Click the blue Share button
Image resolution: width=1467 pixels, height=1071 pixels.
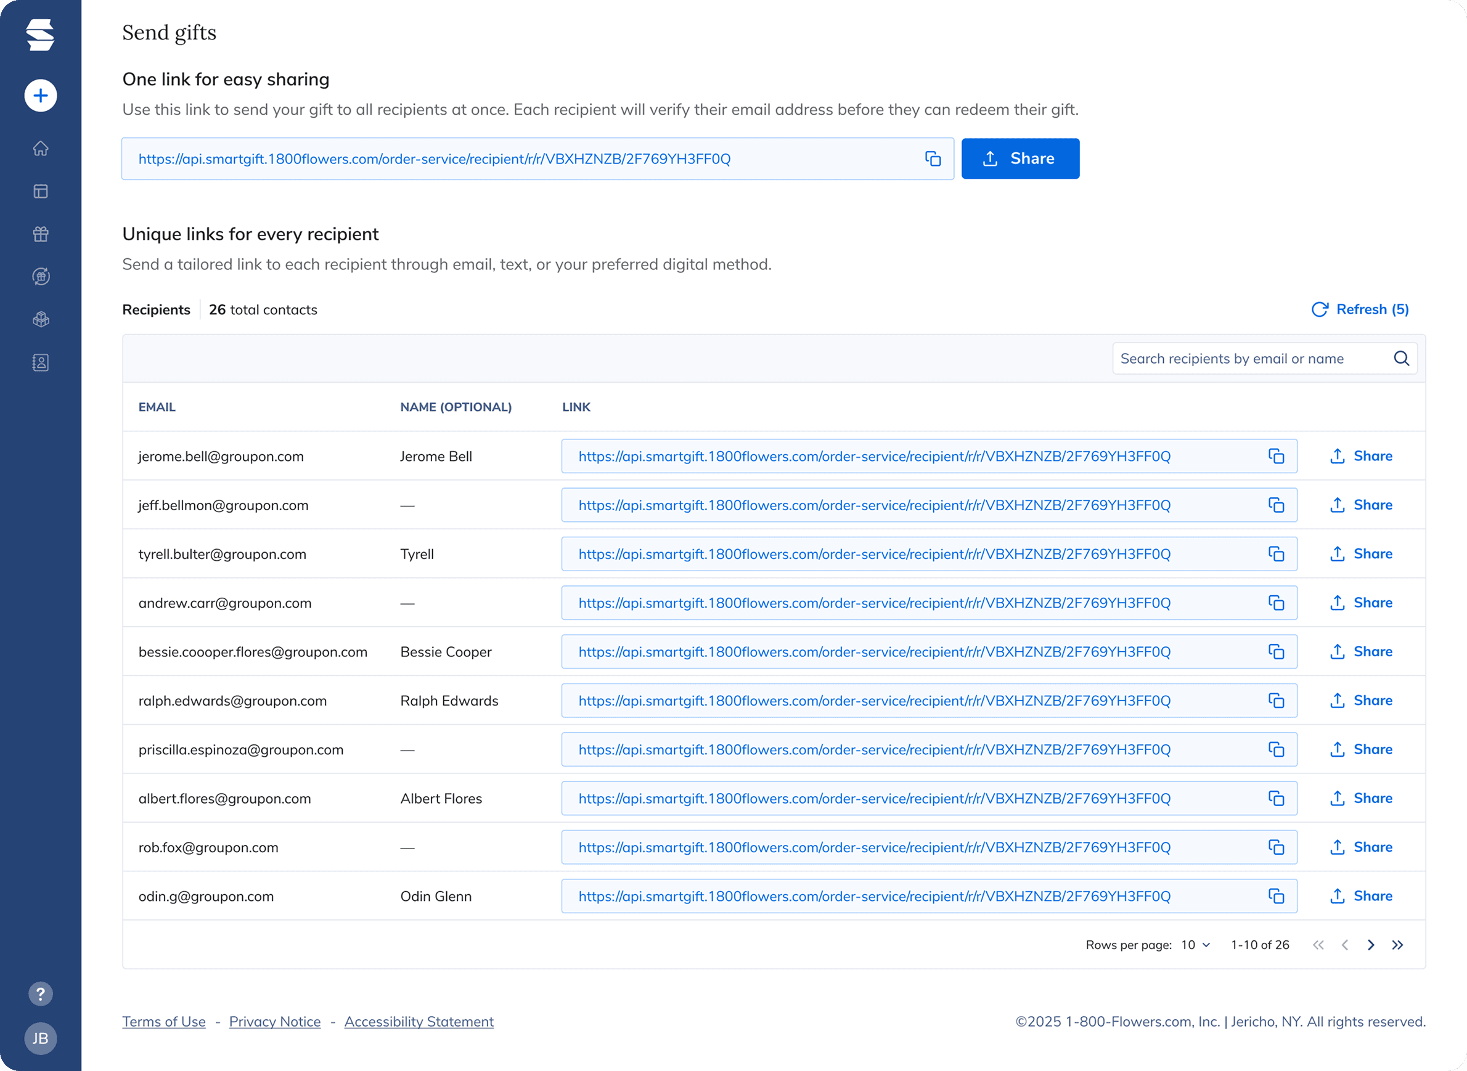pyautogui.click(x=1020, y=159)
